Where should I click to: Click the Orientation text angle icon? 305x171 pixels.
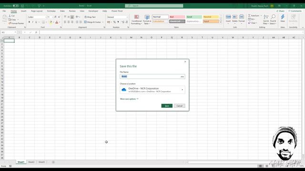click(77, 17)
